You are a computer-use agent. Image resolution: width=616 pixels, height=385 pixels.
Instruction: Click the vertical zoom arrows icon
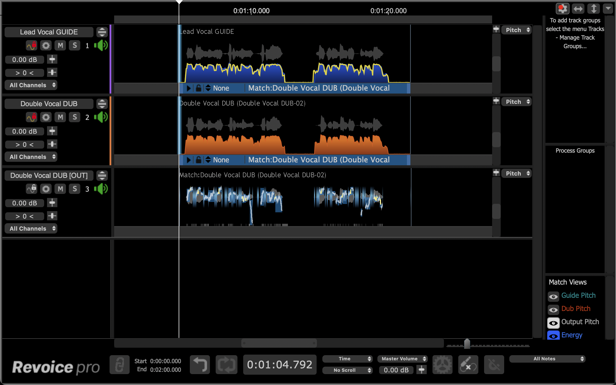click(x=593, y=9)
